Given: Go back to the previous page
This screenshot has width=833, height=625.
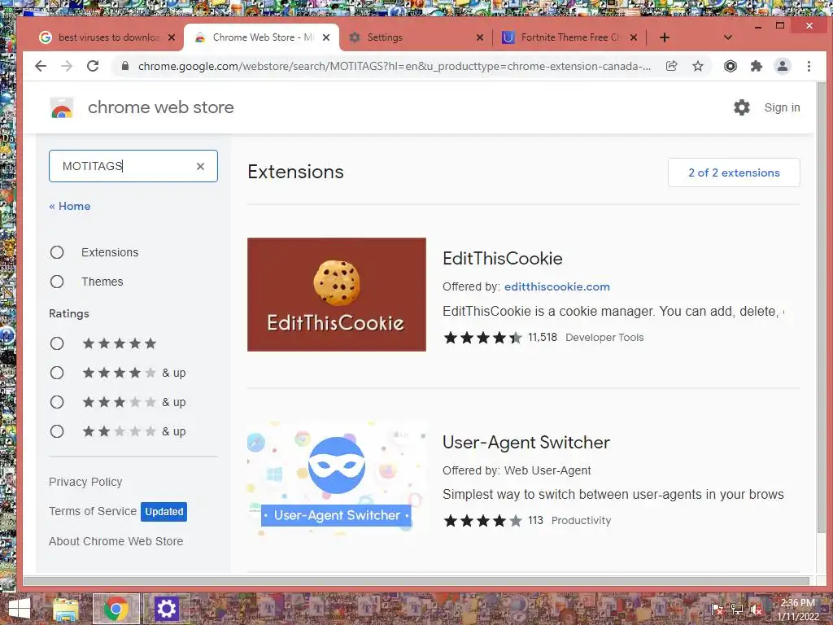Looking at the screenshot, I should pos(41,66).
